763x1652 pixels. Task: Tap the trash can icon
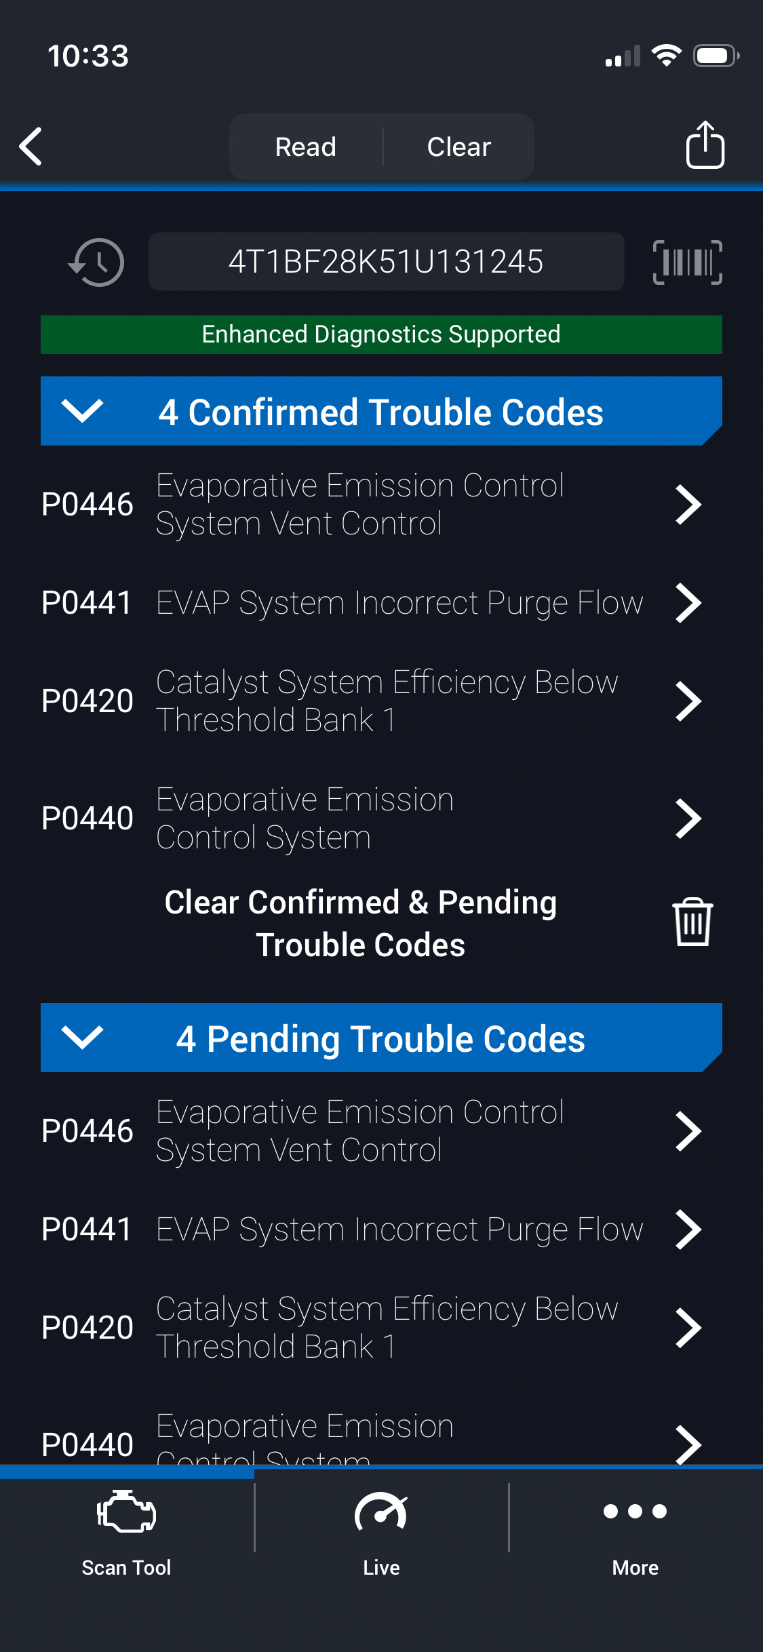(692, 922)
